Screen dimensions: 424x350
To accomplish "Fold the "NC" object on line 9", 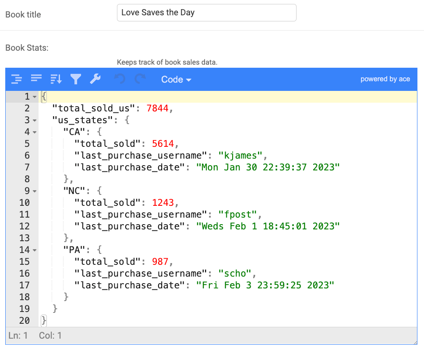I will pos(35,191).
